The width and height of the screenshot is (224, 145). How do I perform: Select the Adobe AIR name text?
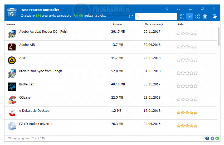(x=27, y=45)
